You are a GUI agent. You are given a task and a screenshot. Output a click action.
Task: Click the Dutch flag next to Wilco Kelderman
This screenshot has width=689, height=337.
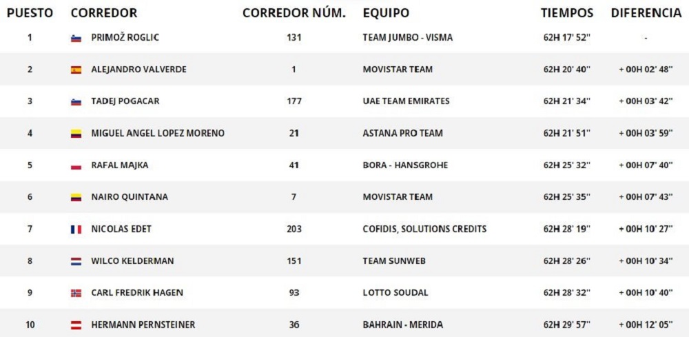click(76, 261)
